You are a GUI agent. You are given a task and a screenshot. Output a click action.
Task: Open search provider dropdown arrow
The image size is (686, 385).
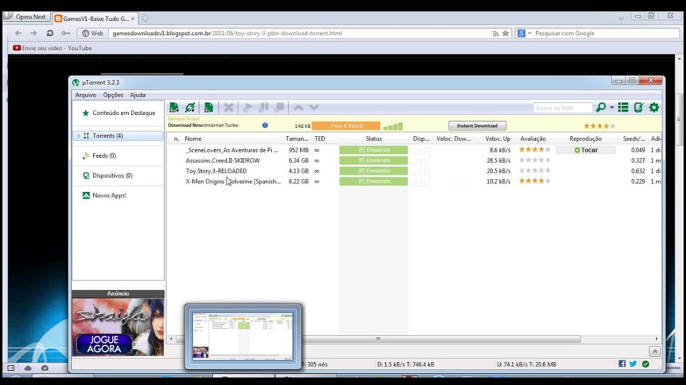(x=612, y=107)
